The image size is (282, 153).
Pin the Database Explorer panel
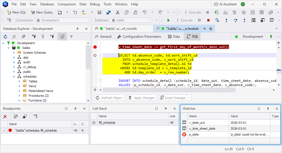pos(77,29)
